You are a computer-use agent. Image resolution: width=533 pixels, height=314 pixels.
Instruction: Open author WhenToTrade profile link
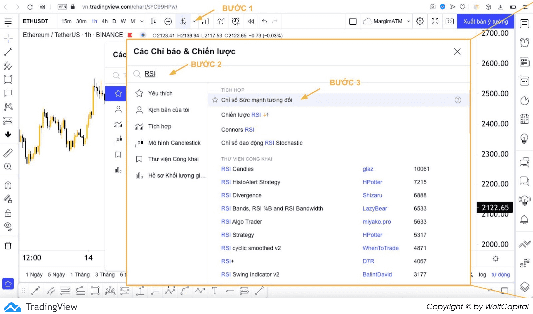pos(380,248)
